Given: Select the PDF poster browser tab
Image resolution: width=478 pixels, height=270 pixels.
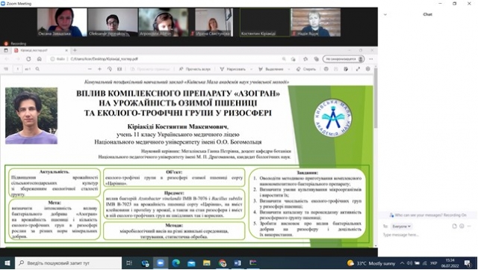Looking at the screenshot, I should pyautogui.click(x=40, y=50).
